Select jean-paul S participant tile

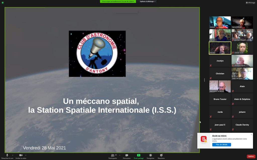click(x=220, y=125)
